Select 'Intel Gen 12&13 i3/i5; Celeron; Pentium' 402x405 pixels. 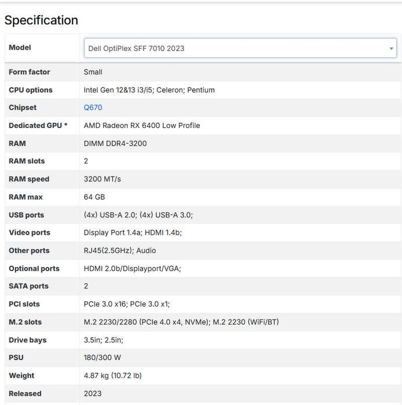[x=149, y=90]
